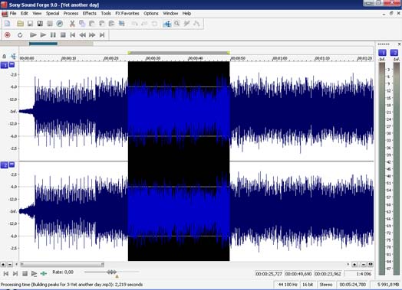
Task: Click the playback Rate slider handle
Action: (x=112, y=272)
